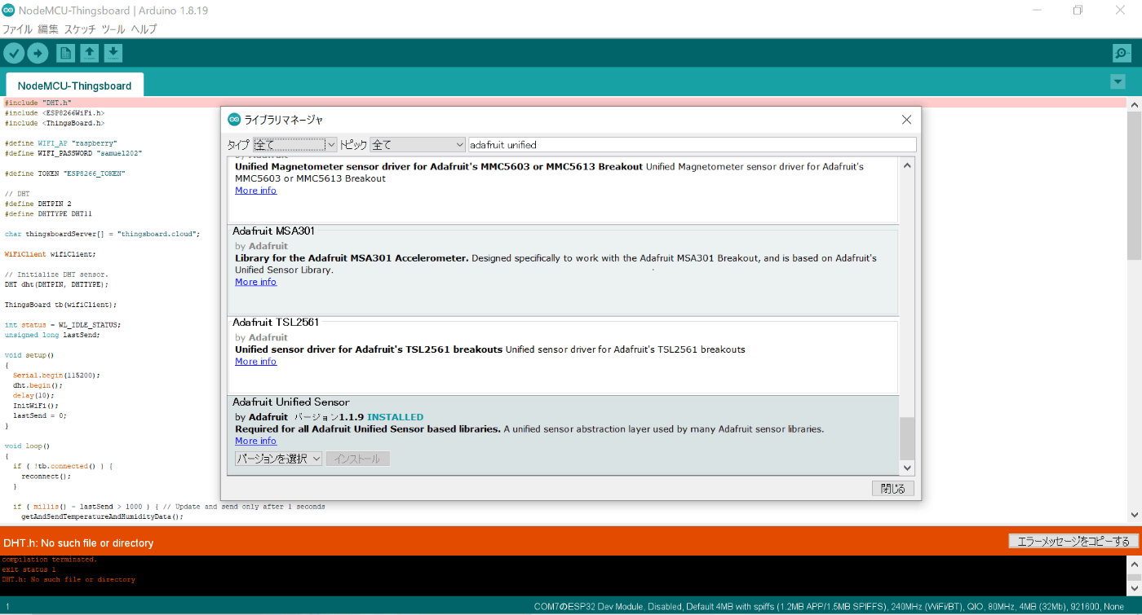Click the インストール button

click(x=358, y=459)
